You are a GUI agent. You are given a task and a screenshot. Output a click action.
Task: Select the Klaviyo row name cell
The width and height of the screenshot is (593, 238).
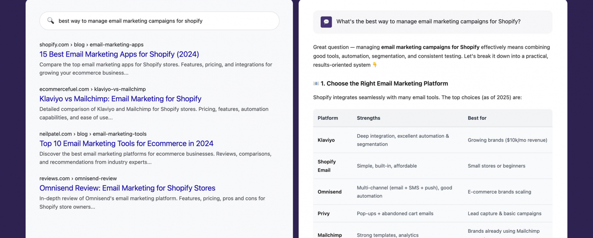tap(326, 140)
